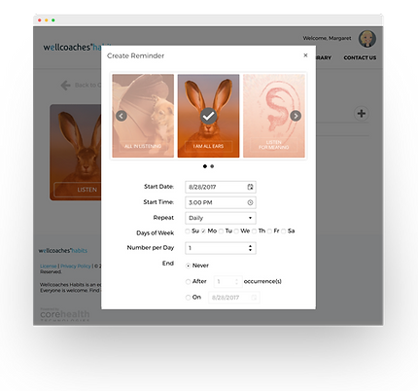
Task: Click Margaret's profile avatar
Action: tap(367, 39)
